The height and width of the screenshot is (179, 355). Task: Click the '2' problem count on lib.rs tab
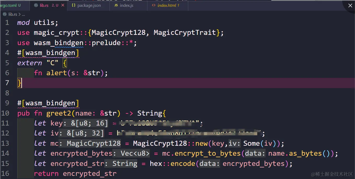[x=53, y=5]
